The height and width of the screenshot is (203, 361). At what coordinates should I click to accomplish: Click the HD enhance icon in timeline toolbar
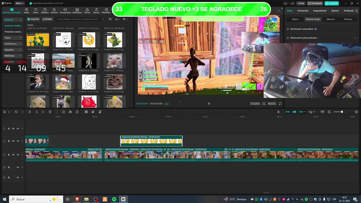86,112
